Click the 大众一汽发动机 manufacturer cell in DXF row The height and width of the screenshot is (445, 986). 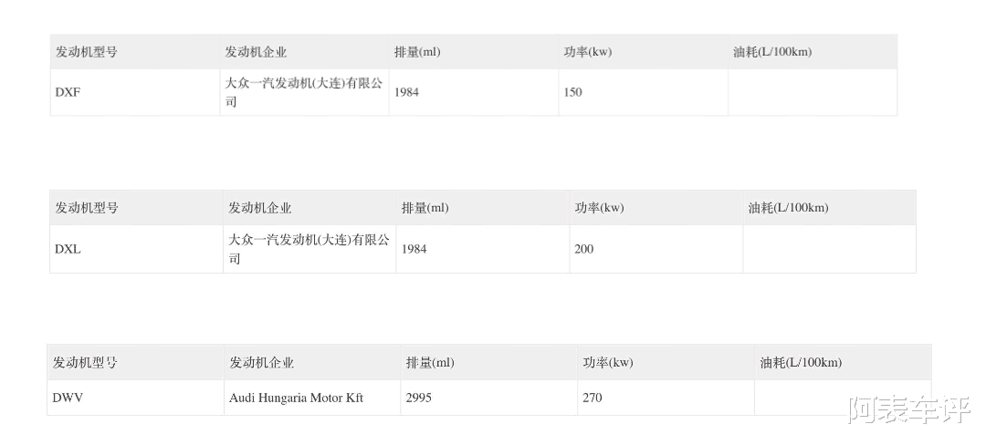point(304,92)
